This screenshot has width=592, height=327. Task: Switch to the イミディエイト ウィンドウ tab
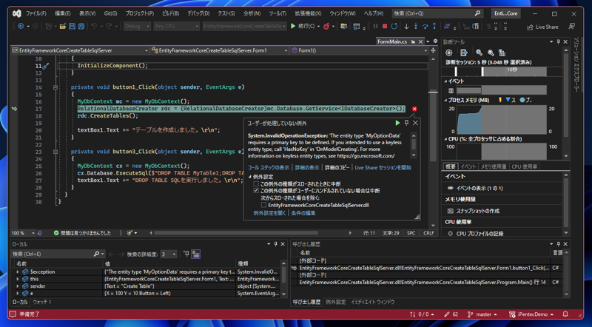[373, 302]
